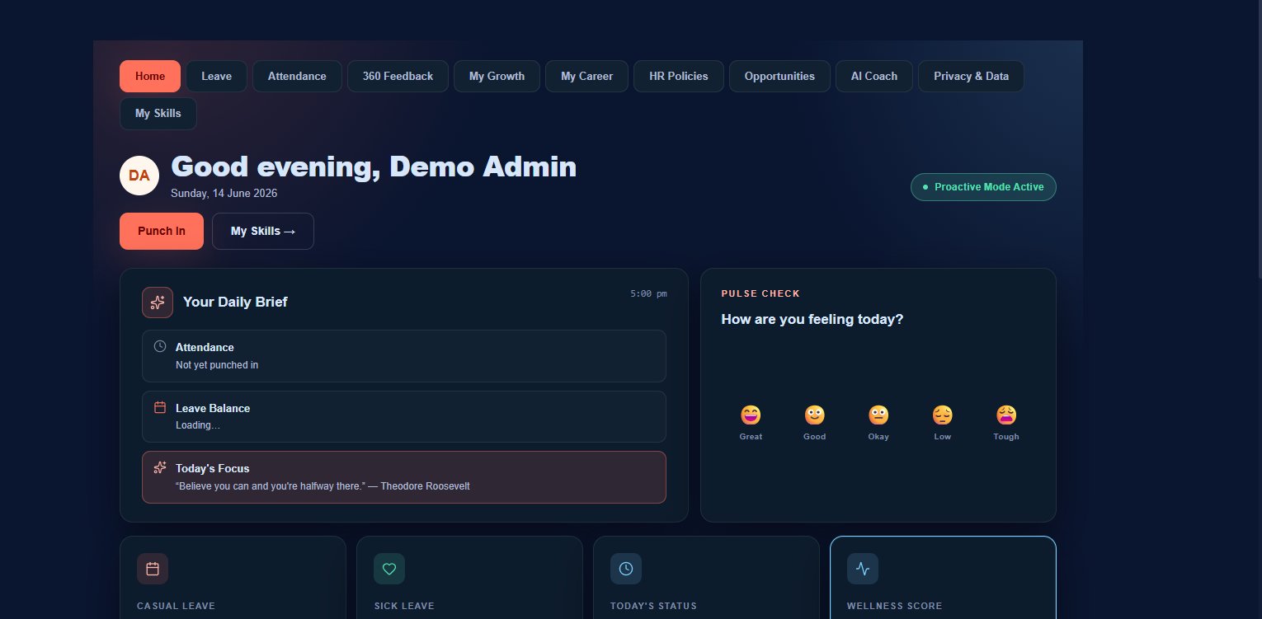Click the WELLNESS SCORE label
Screen dimensions: 1262x619
click(x=894, y=606)
